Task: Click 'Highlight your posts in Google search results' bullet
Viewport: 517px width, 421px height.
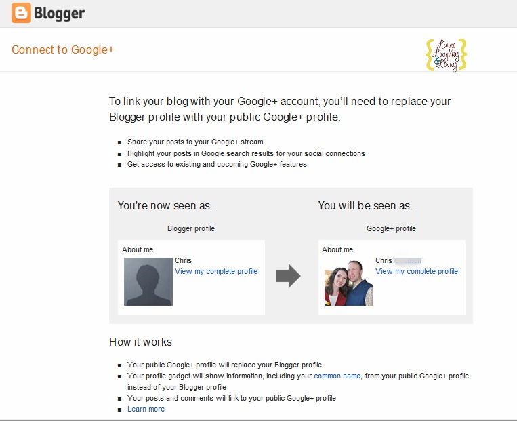Action: 246,153
